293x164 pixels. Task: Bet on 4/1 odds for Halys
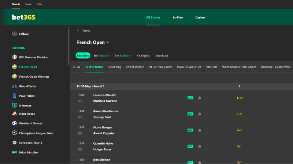(240, 147)
